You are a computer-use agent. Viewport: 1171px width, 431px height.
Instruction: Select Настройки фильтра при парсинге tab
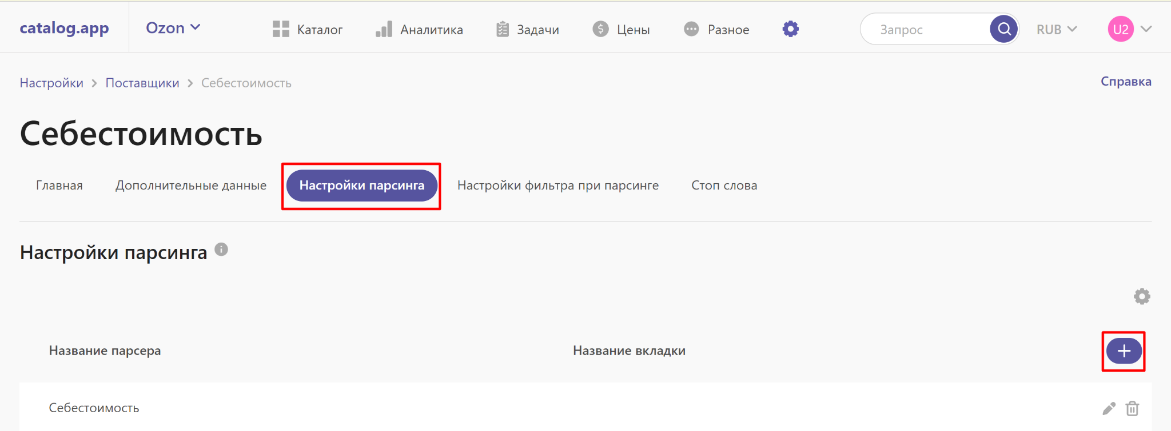(557, 186)
